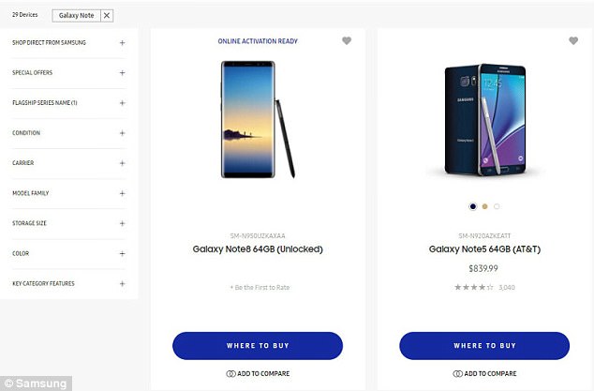594x391 pixels.
Task: Expand the Special Offers filter
Action: click(122, 73)
